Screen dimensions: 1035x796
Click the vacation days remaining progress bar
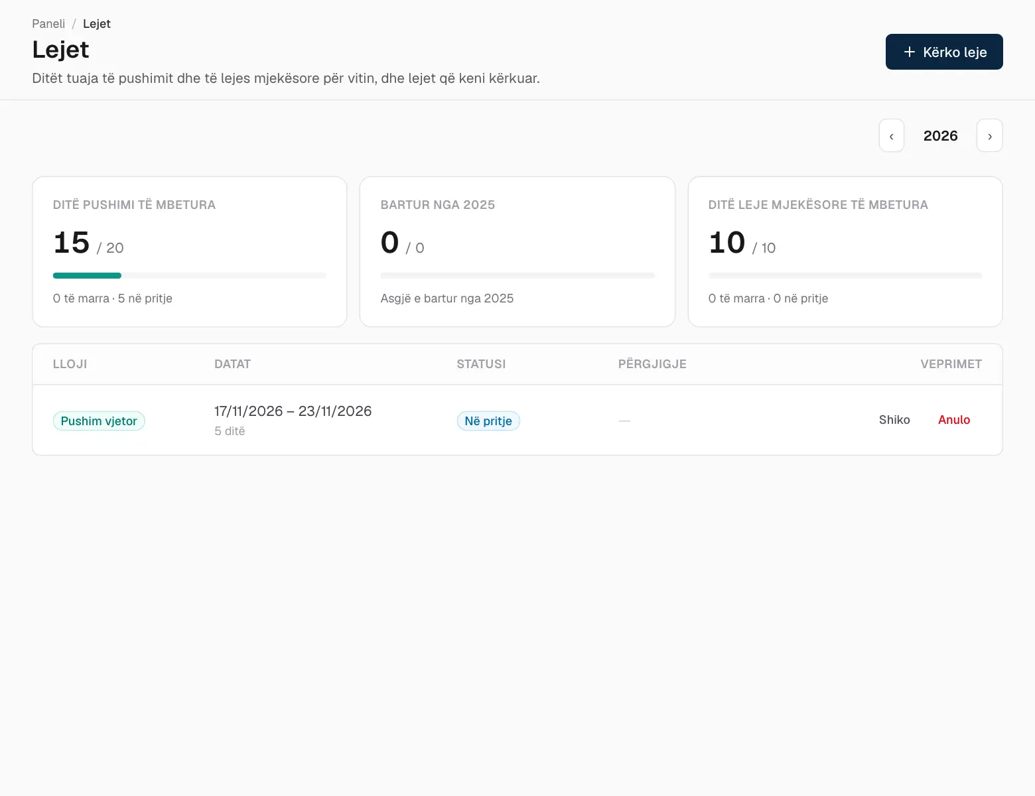coord(190,275)
